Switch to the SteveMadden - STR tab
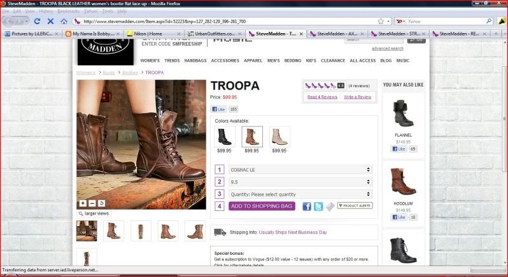Screen dimensions: 508x277 398,34
